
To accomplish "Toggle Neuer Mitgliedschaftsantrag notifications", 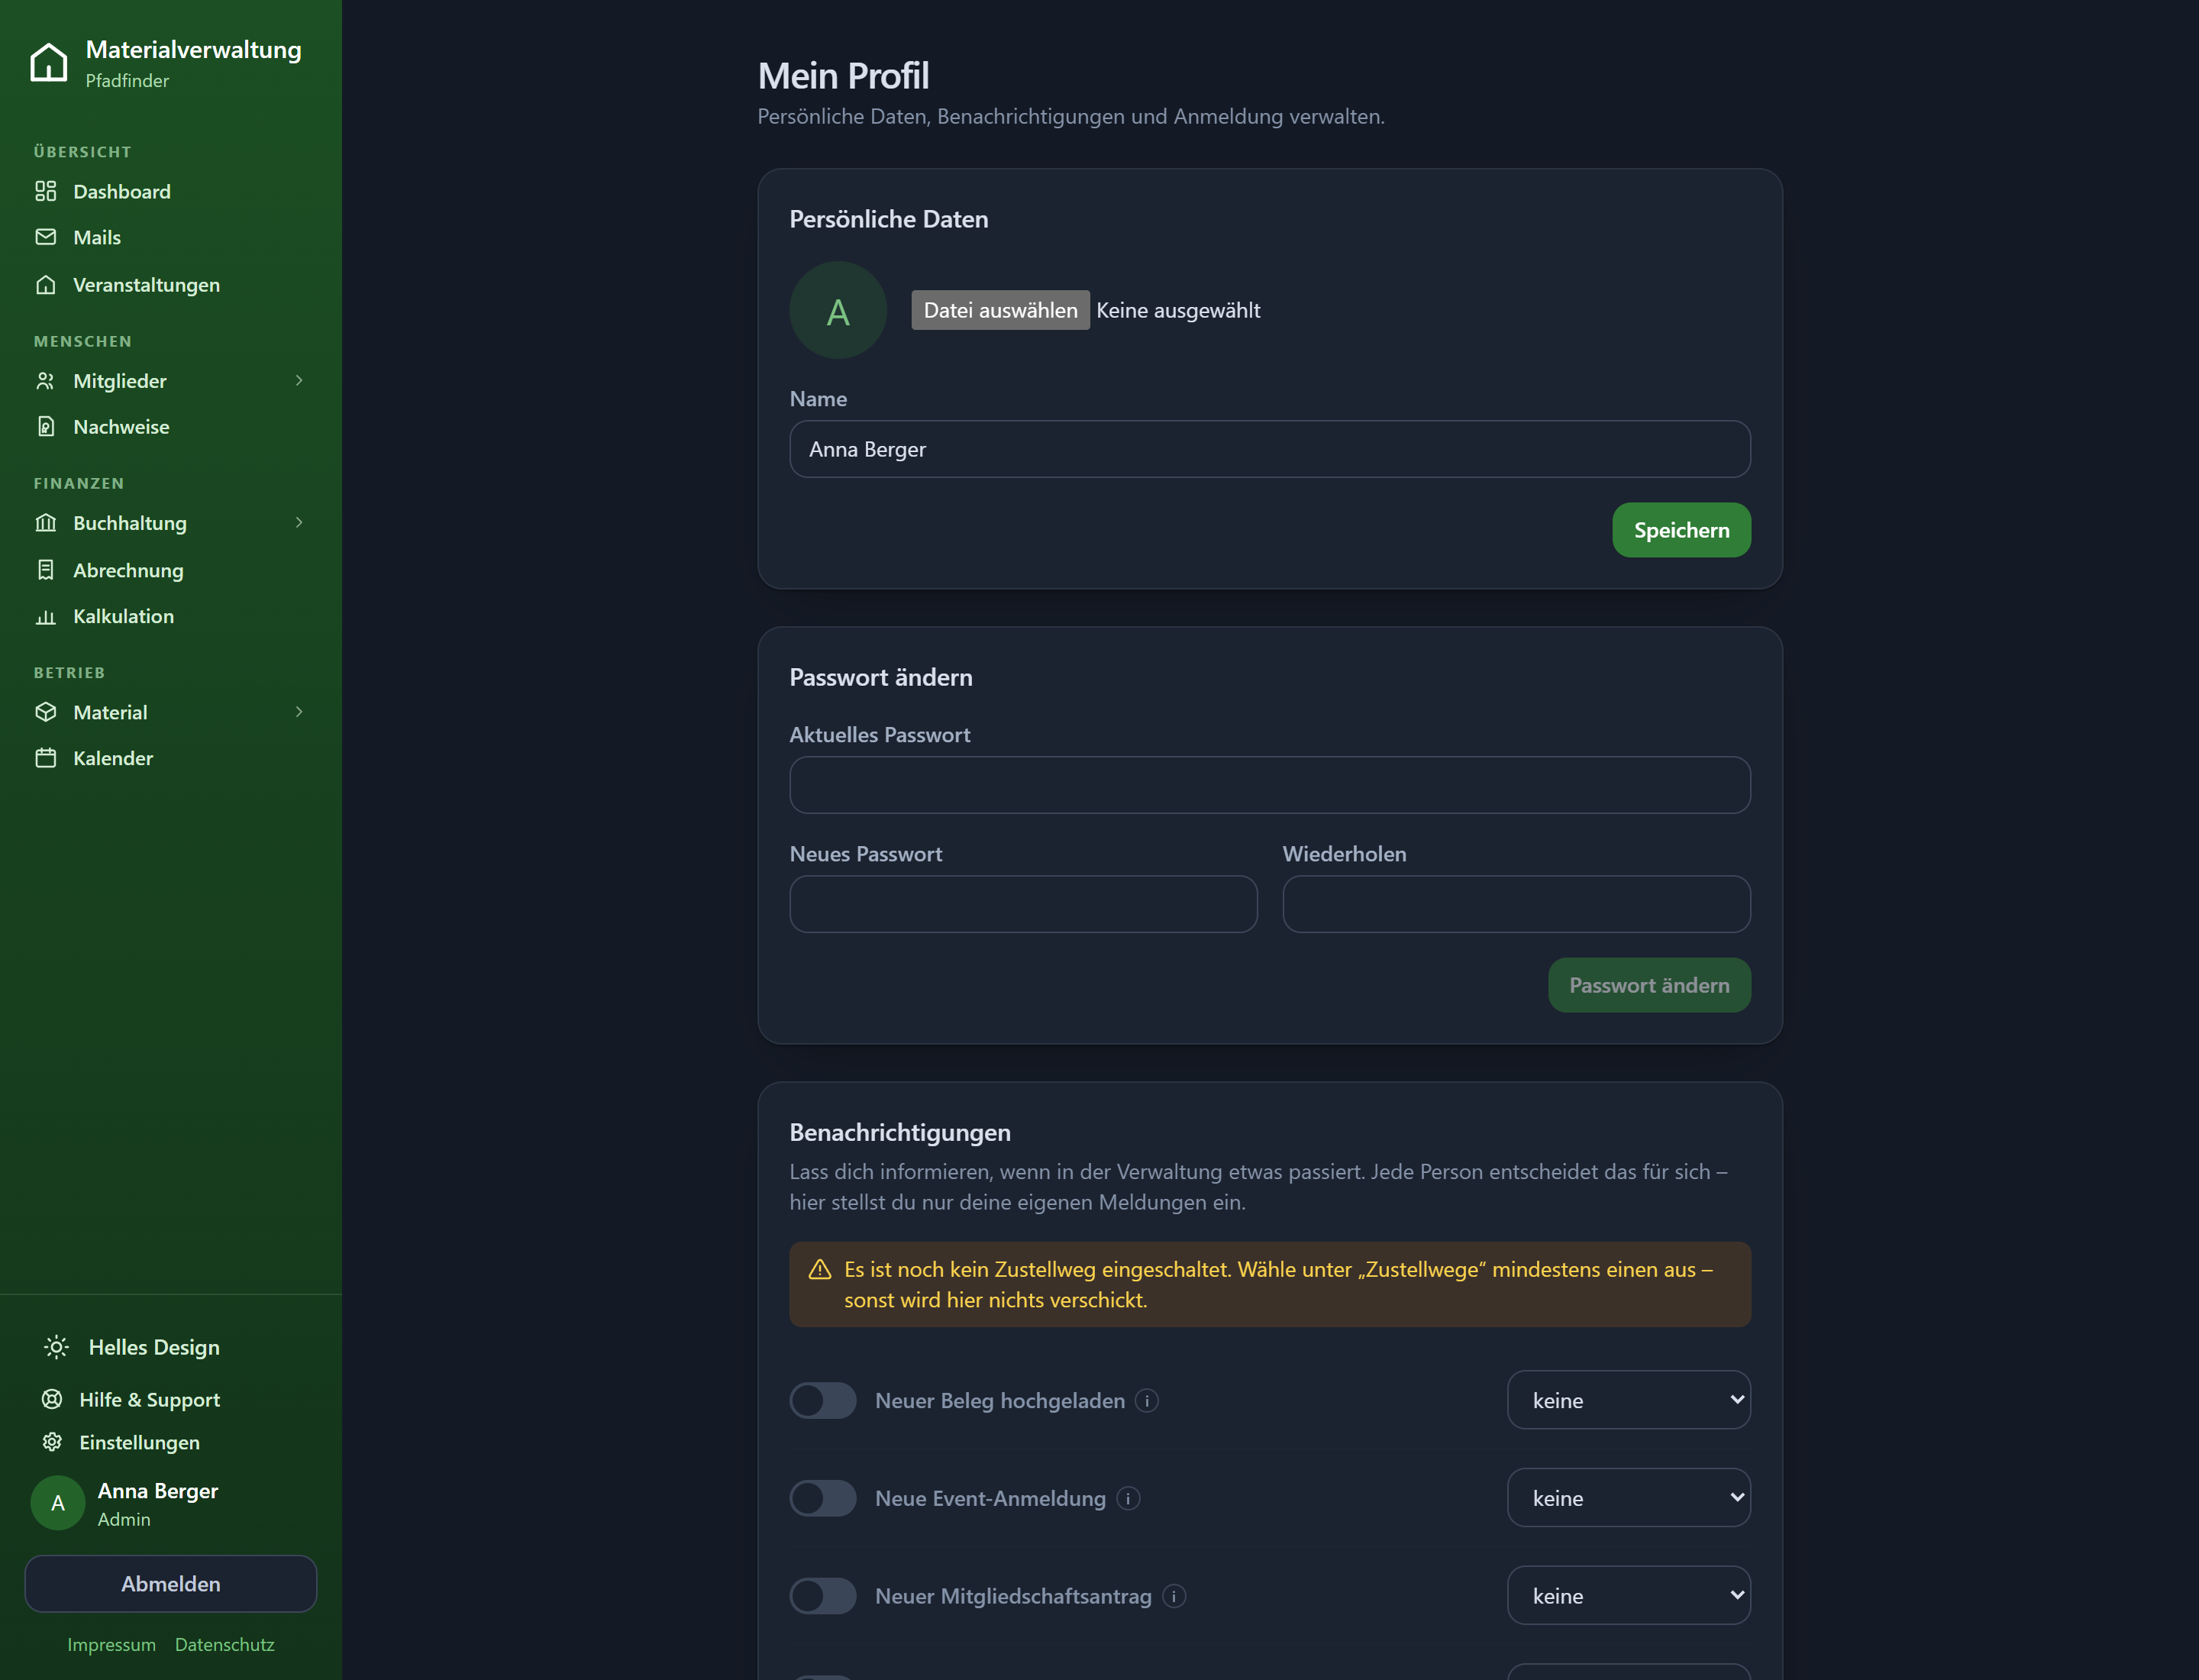I will [823, 1596].
